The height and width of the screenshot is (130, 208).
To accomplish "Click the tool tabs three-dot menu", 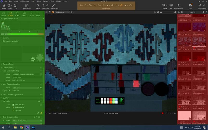I will (x=43, y=14).
